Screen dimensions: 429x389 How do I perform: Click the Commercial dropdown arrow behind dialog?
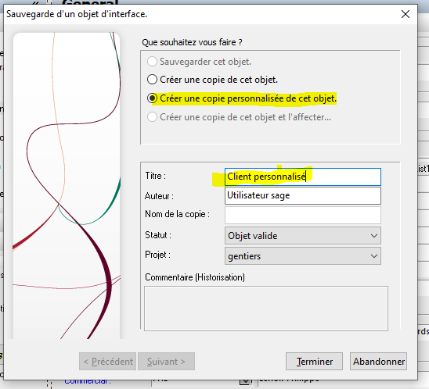pyautogui.click(x=245, y=382)
